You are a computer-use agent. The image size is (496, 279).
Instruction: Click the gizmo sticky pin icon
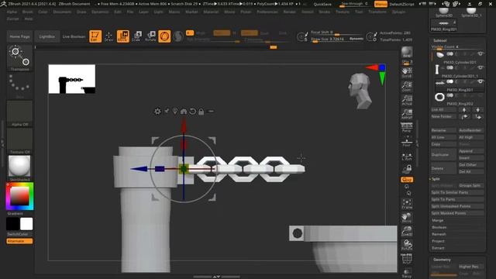click(x=167, y=112)
